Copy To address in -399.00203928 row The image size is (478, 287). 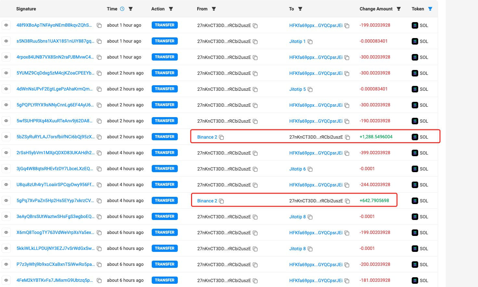click(x=347, y=153)
